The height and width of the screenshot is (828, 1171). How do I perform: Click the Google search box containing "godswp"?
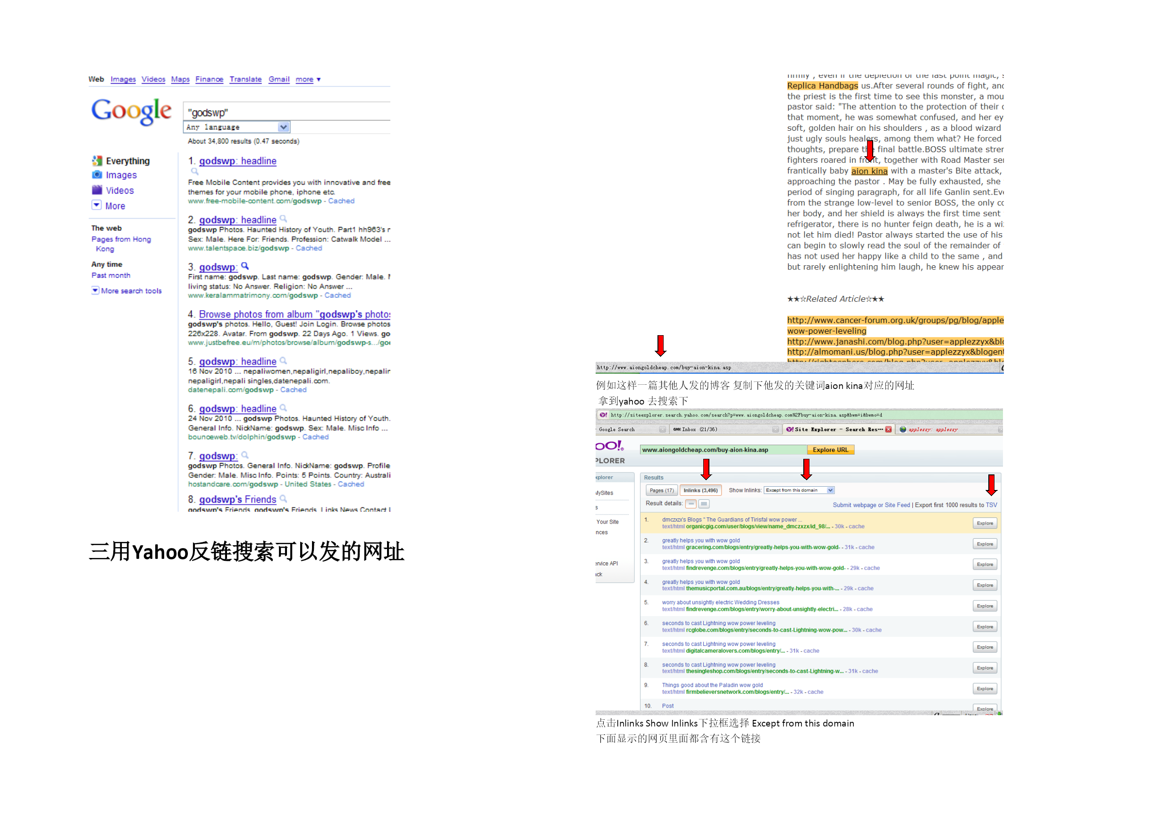287,112
